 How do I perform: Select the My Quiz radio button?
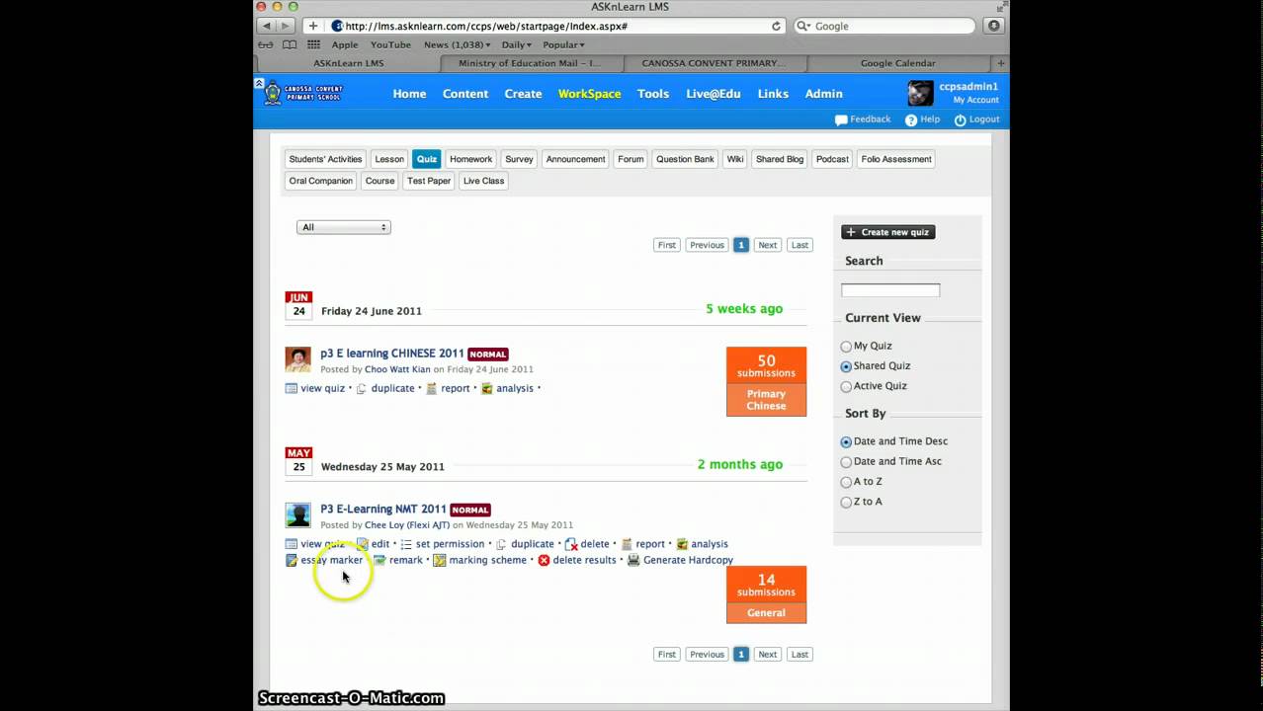point(846,347)
